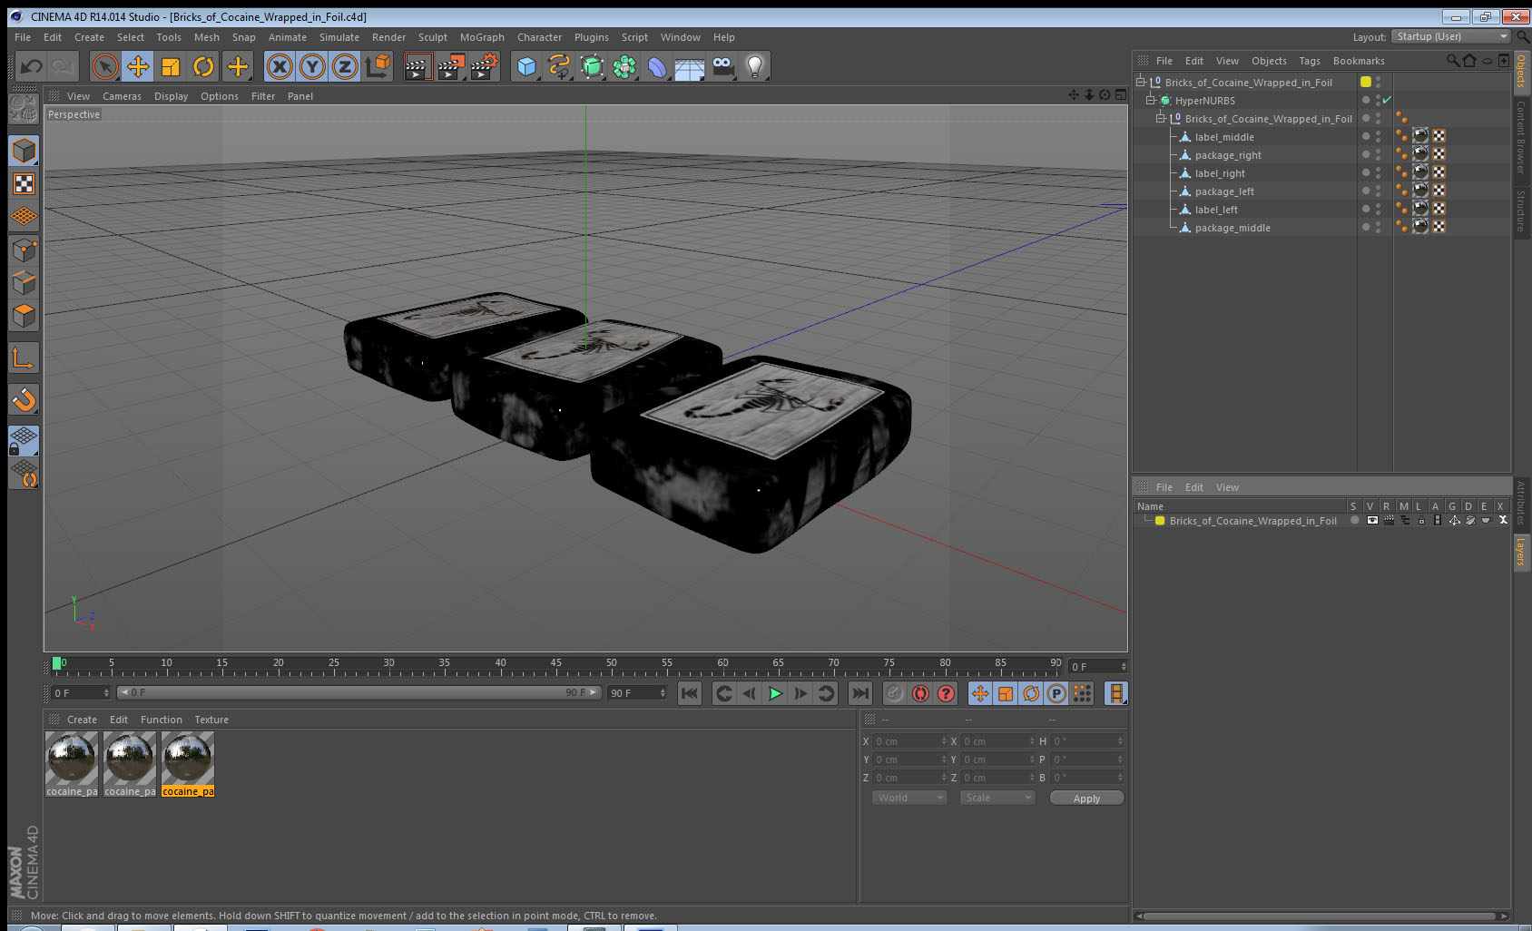Activate the Scale tool in top toolbar
This screenshot has width=1532, height=931.
[x=171, y=66]
